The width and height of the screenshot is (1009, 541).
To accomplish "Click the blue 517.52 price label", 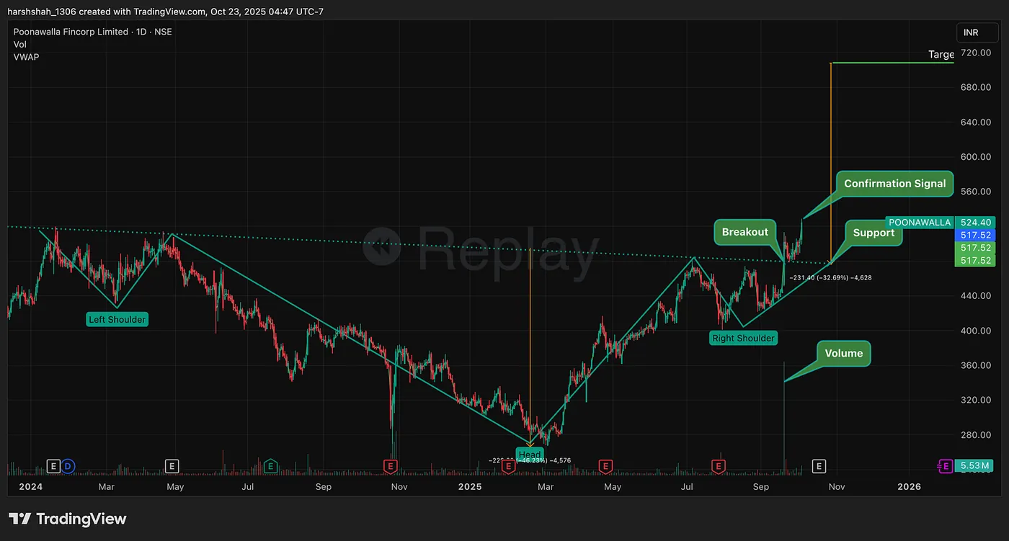I will click(x=976, y=236).
